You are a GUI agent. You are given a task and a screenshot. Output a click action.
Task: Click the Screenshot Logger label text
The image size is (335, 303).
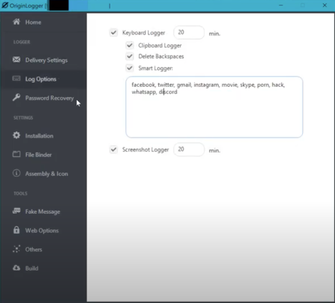[146, 150]
